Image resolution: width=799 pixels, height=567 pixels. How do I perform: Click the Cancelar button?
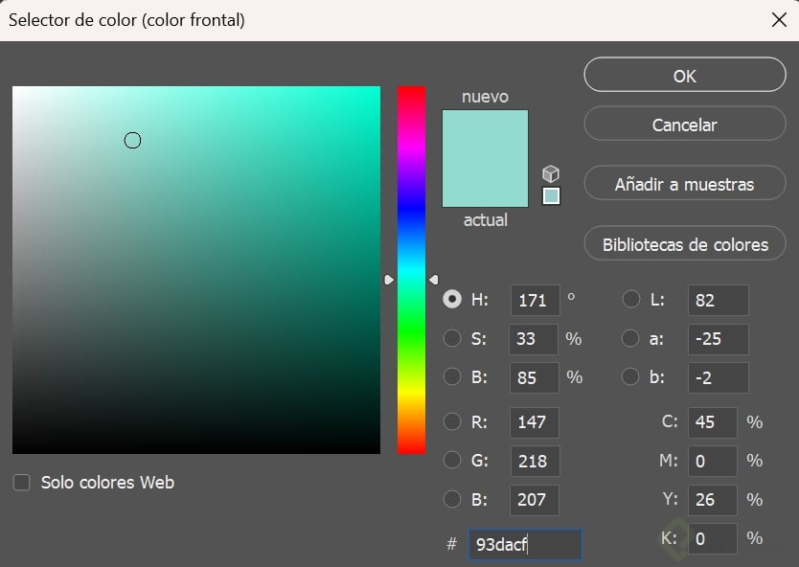684,125
